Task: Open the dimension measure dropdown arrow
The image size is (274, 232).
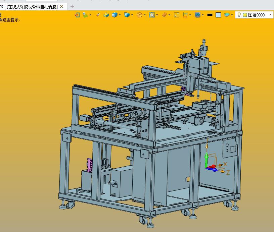Action: point(190,15)
